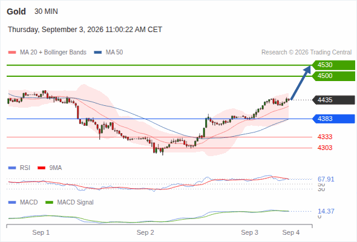This screenshot has height=242, width=357.
Task: Click the 4500 resistance price tag
Action: point(333,76)
